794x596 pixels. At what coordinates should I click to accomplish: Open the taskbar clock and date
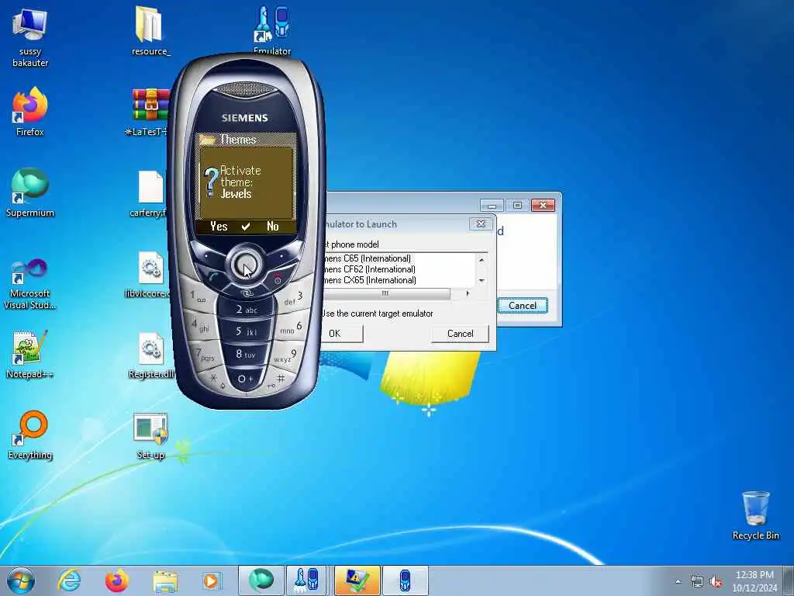754,581
